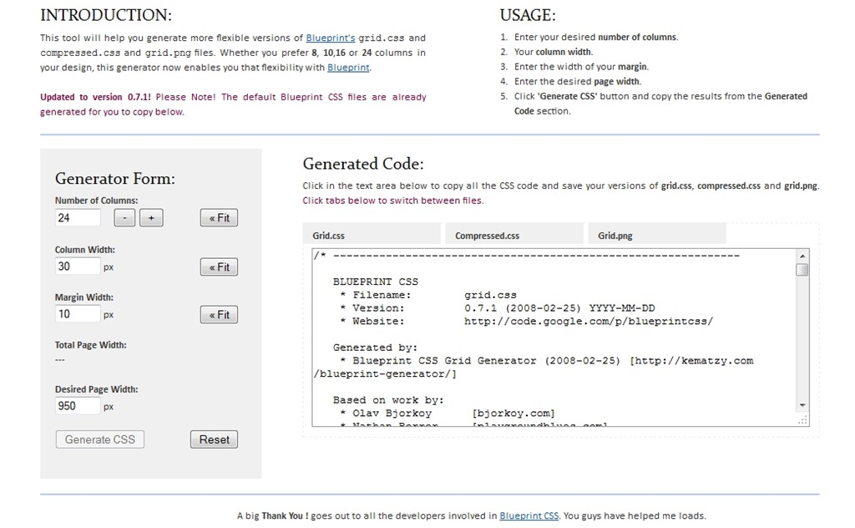The height and width of the screenshot is (528, 855).
Task: Click the 'Website:' line in the code
Action: (526, 321)
